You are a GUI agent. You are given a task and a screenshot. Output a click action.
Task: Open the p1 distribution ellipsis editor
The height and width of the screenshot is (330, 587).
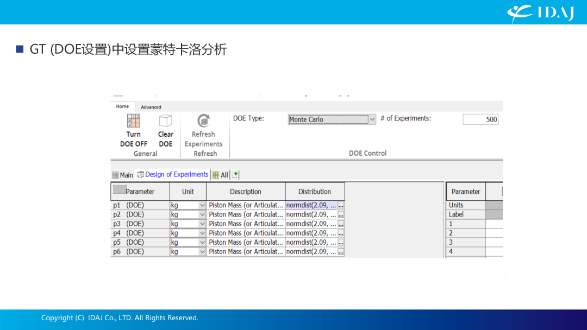(x=341, y=205)
